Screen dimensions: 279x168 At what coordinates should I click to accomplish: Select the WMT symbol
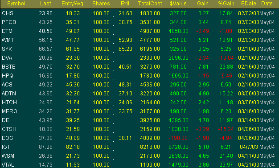[x=8, y=40]
